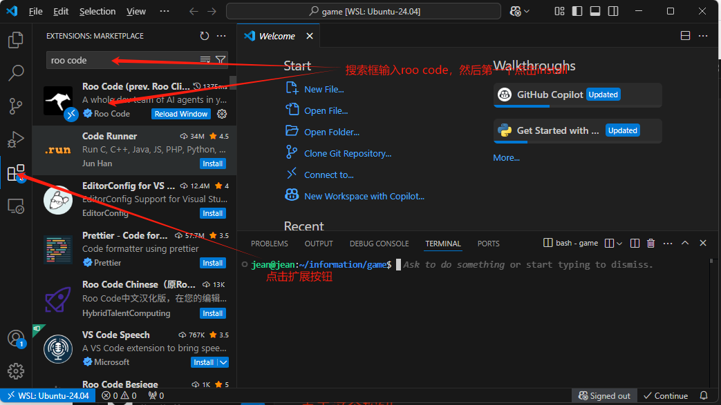Open Selection menu
Viewport: 721px width, 405px height.
coord(97,12)
